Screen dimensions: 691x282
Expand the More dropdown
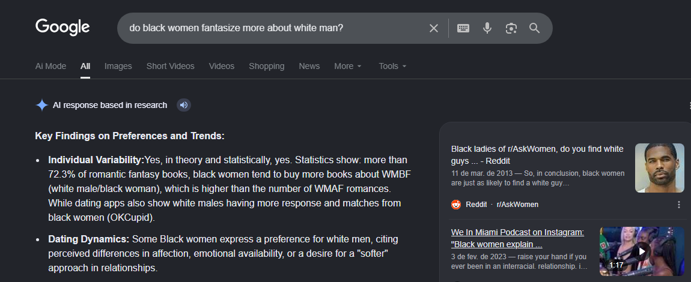point(348,66)
